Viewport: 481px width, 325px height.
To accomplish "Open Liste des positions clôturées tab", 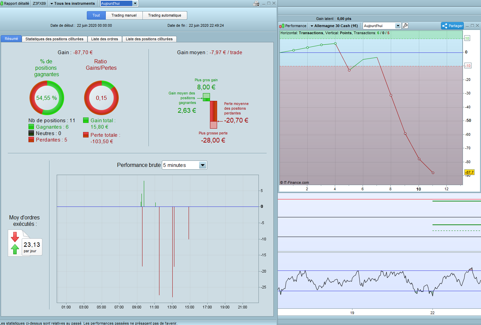I will click(x=149, y=39).
